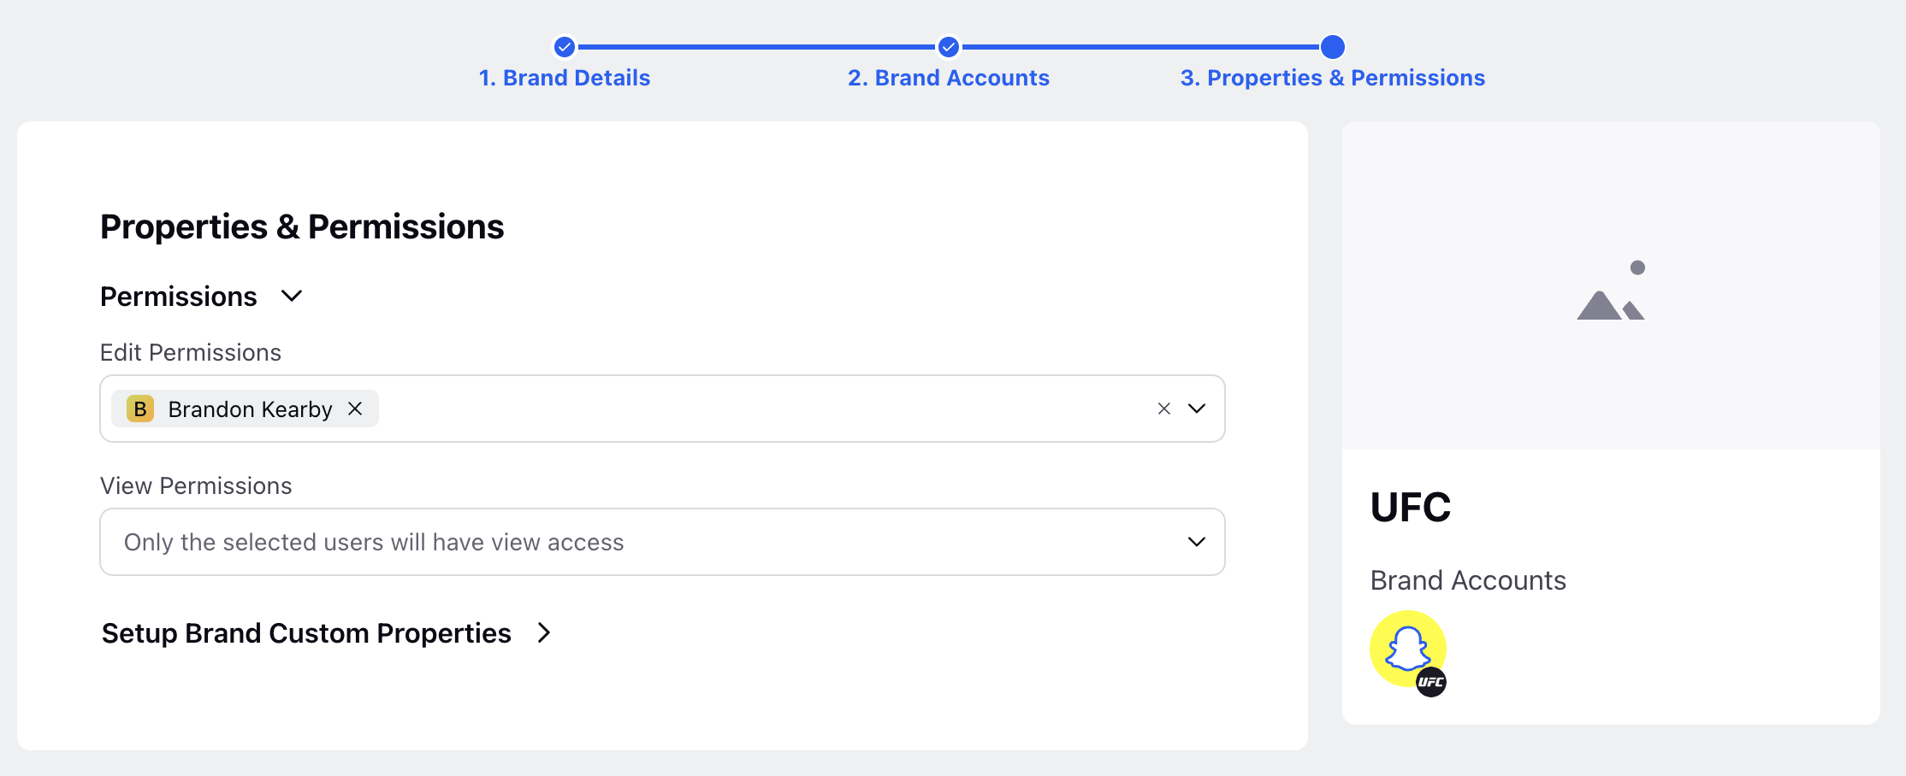The image size is (1906, 776).
Task: Open the View Permissions dropdown
Action: click(662, 542)
